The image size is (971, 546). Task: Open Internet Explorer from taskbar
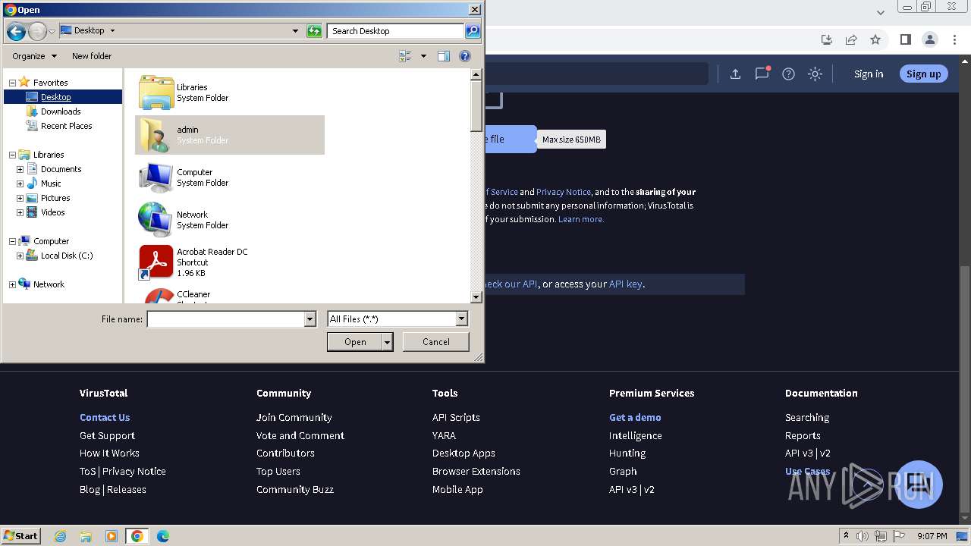click(x=61, y=536)
